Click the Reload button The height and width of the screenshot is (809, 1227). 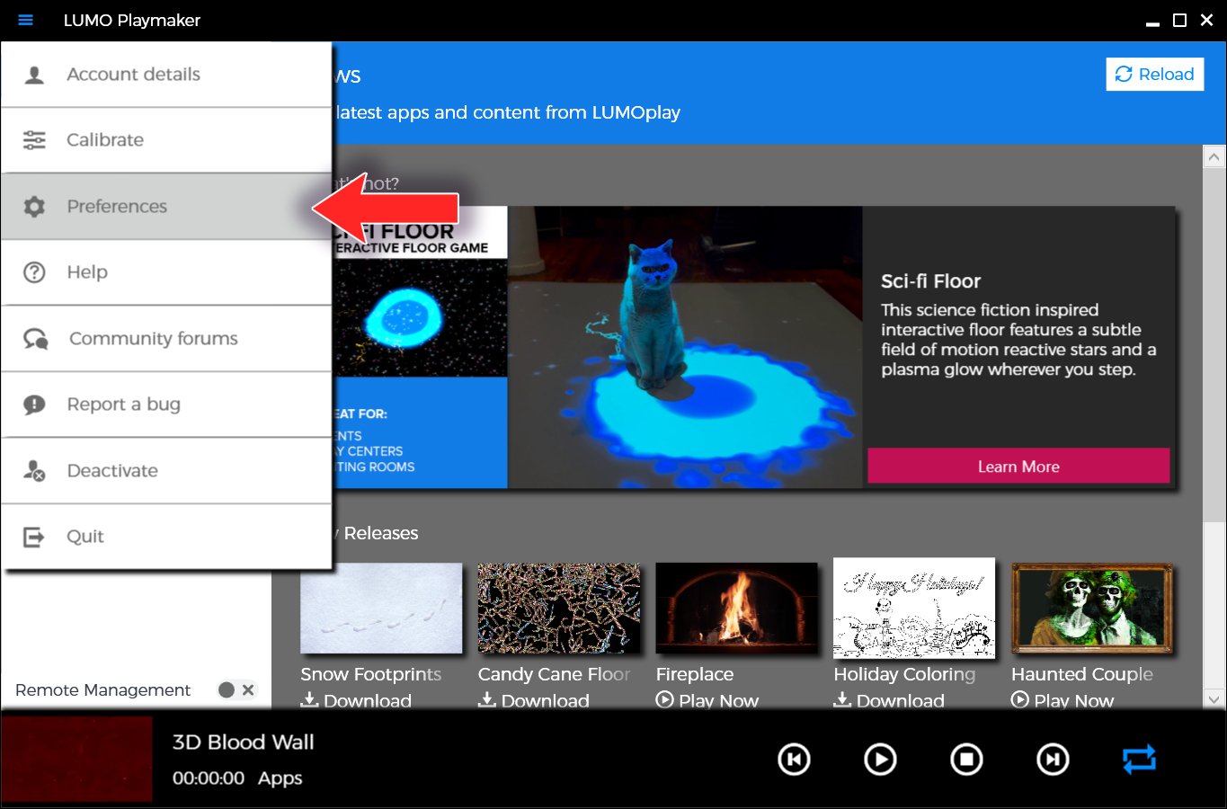pos(1154,75)
